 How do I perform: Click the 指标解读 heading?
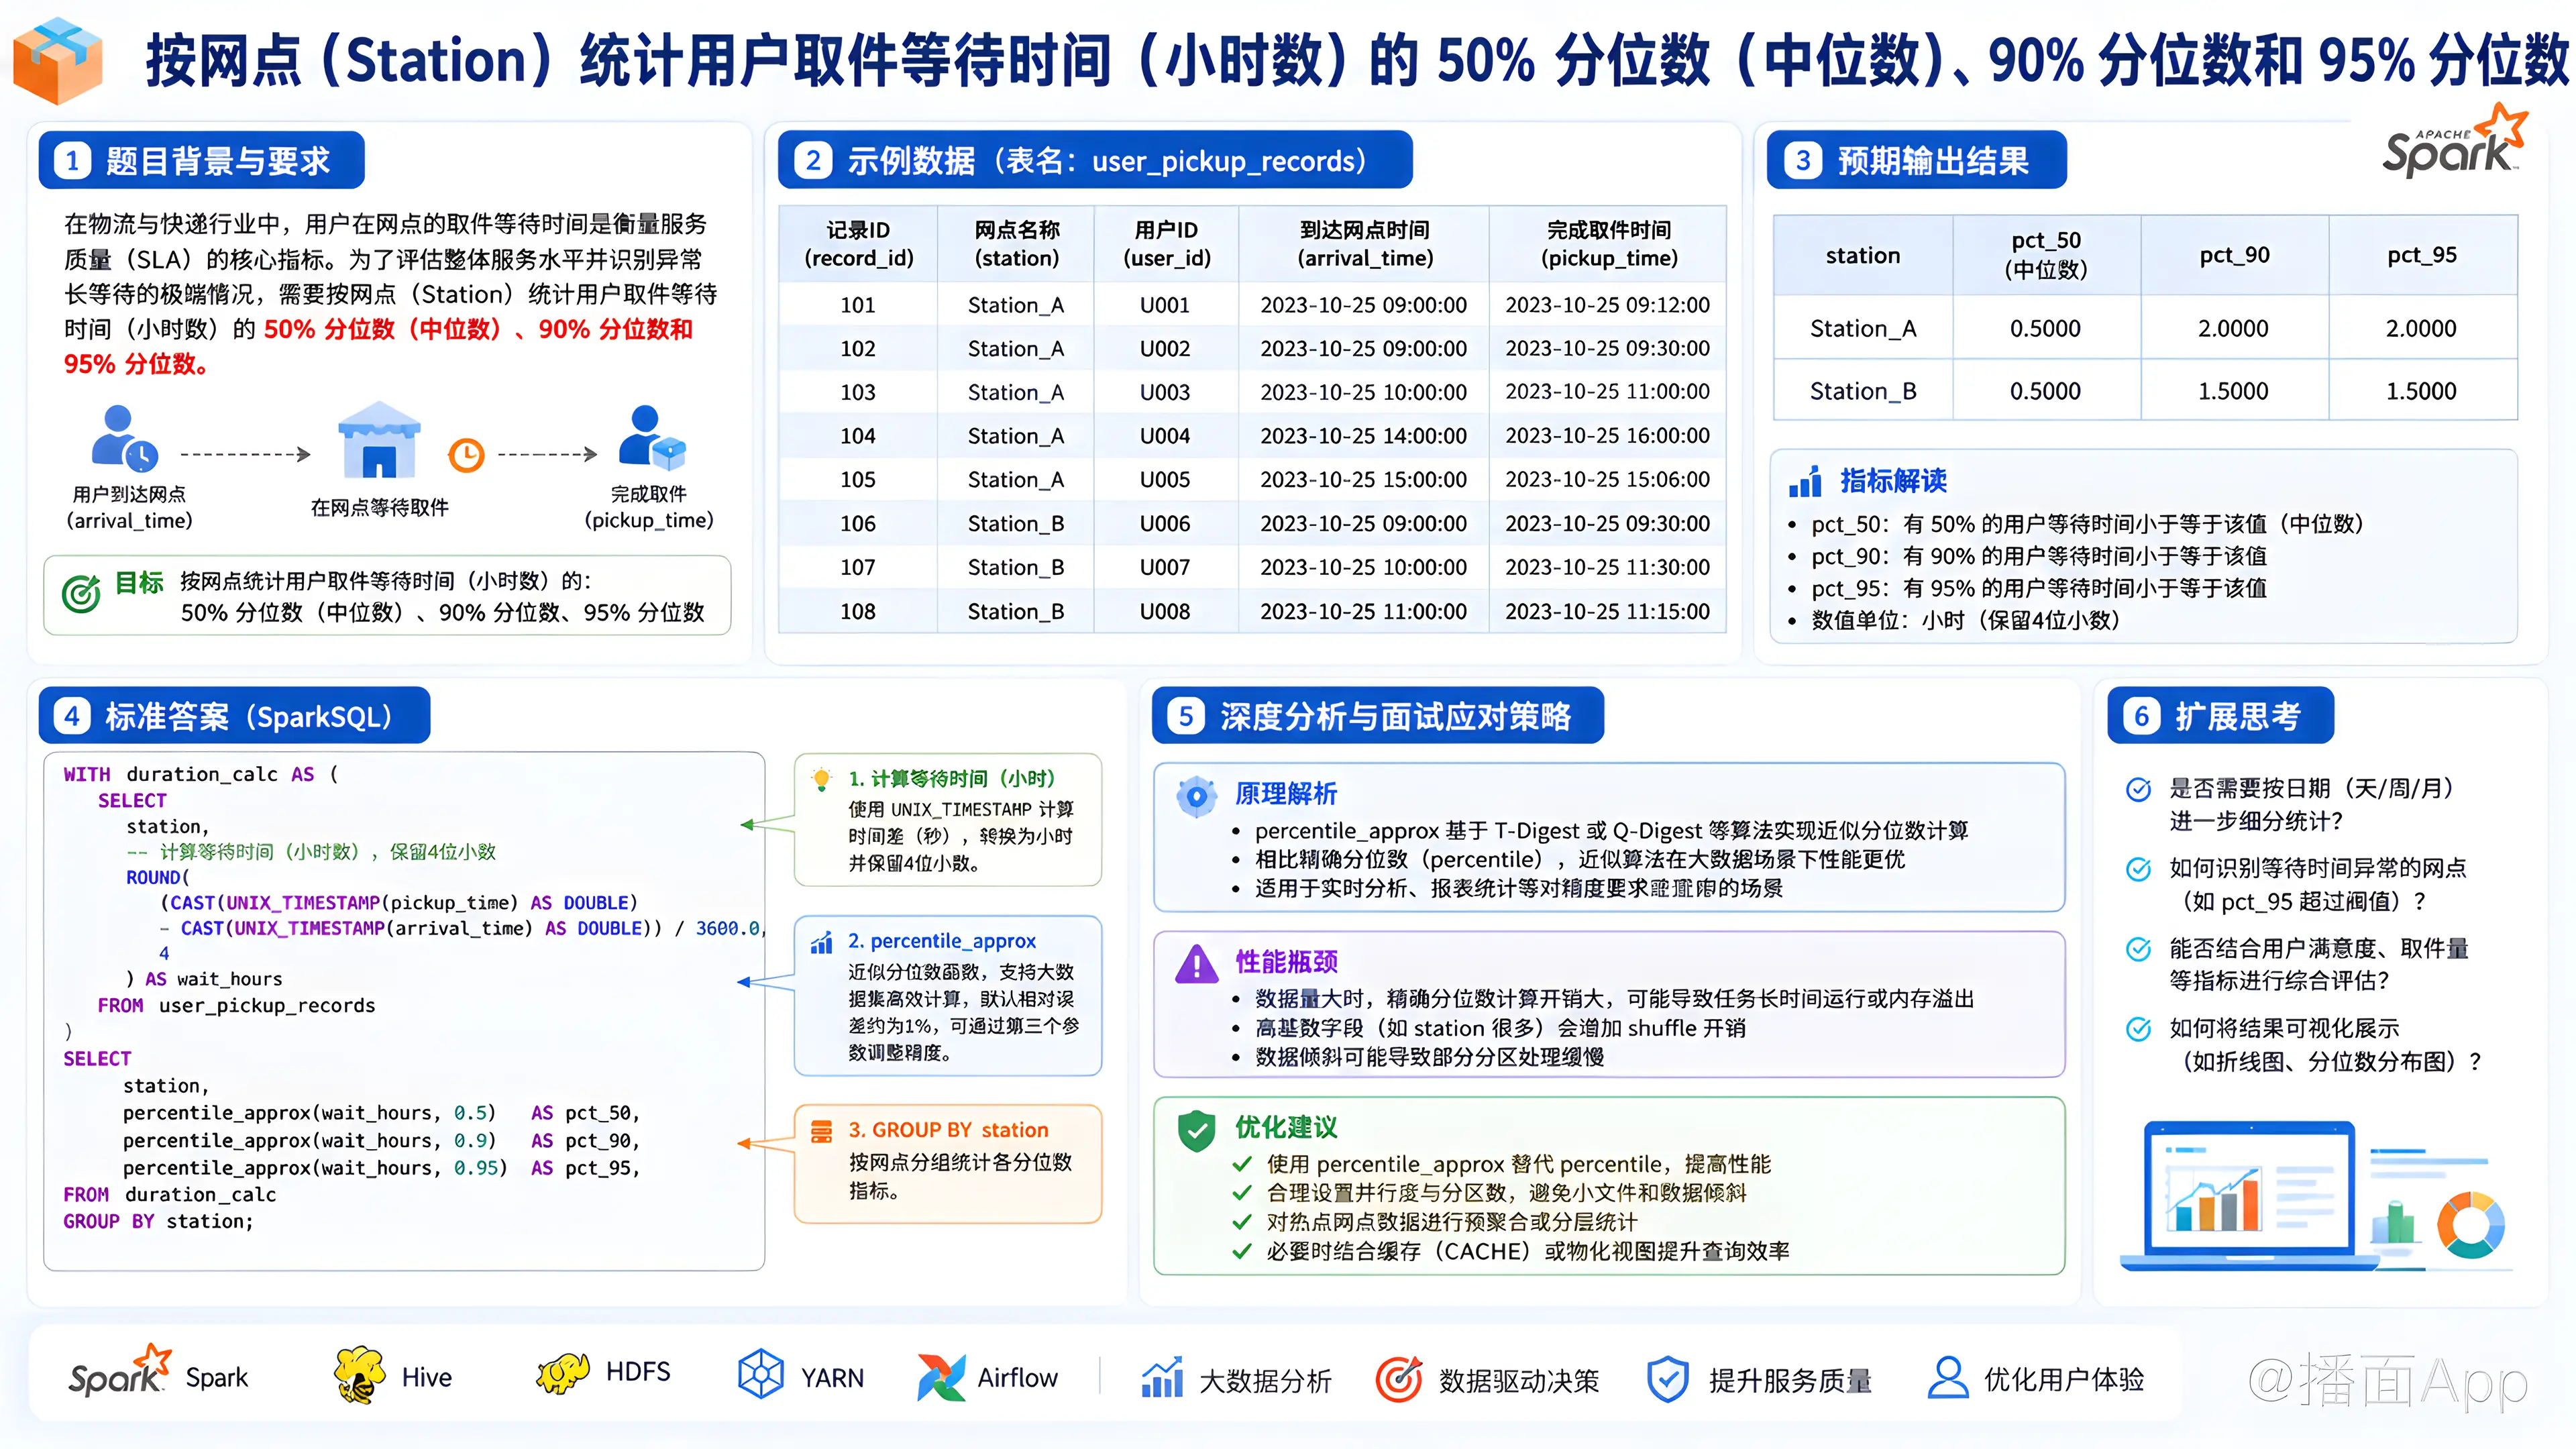(x=1893, y=481)
